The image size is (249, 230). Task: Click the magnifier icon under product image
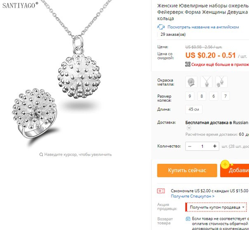[x=41, y=154]
